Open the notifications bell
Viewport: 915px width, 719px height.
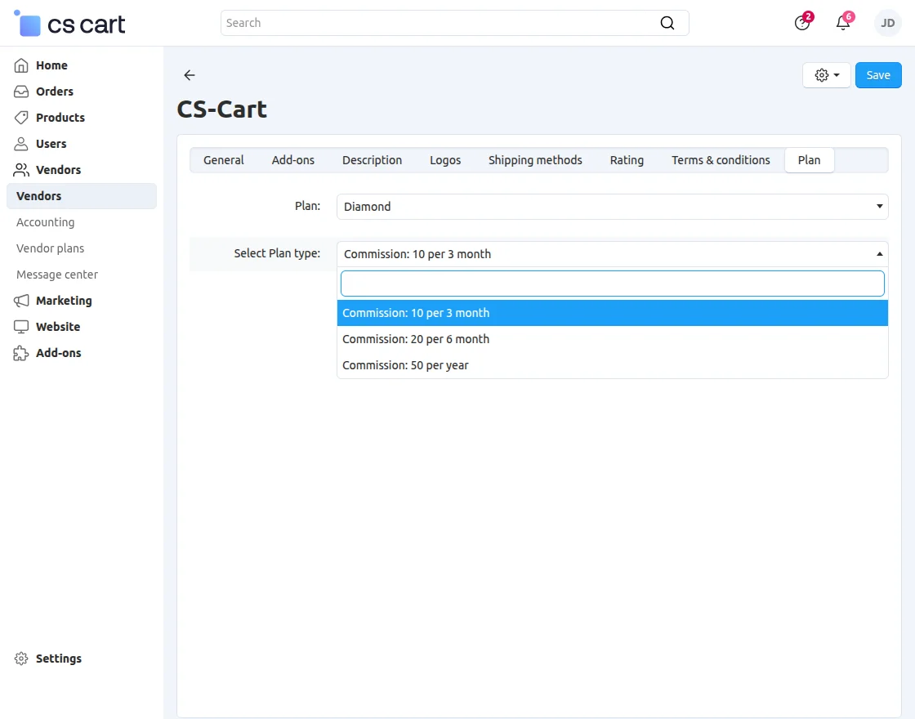[842, 23]
